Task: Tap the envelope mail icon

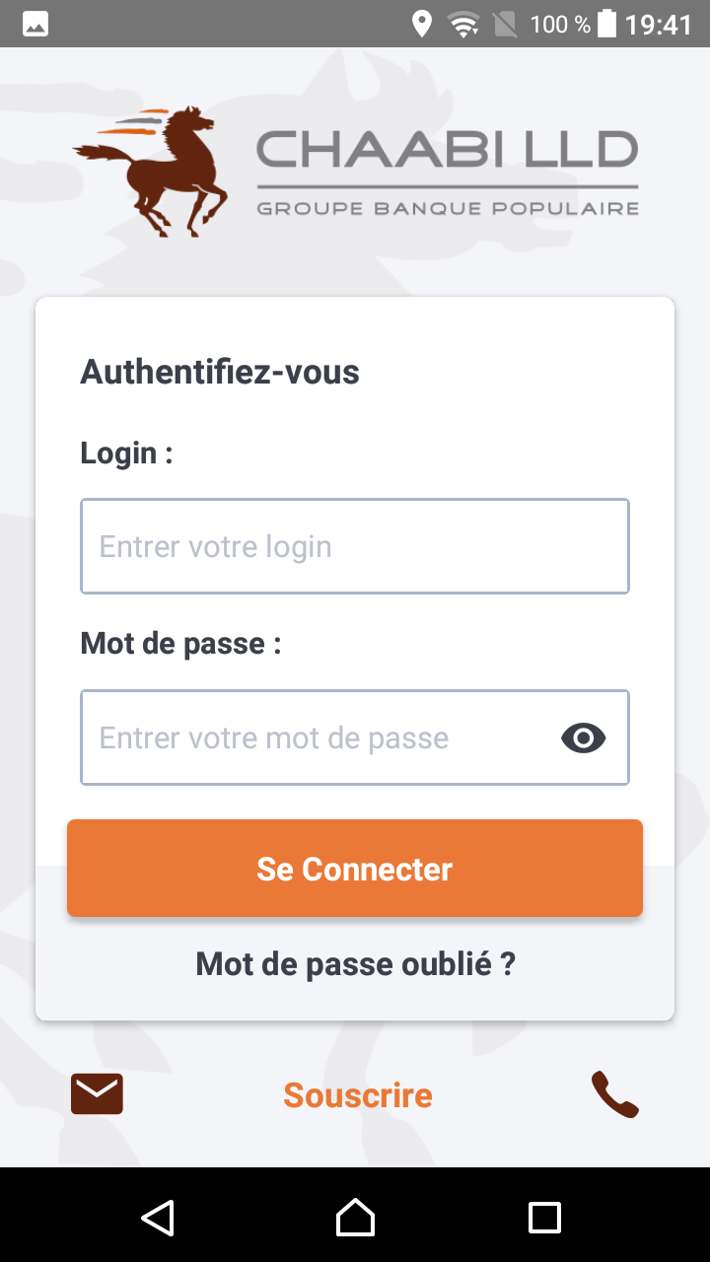Action: (97, 1093)
